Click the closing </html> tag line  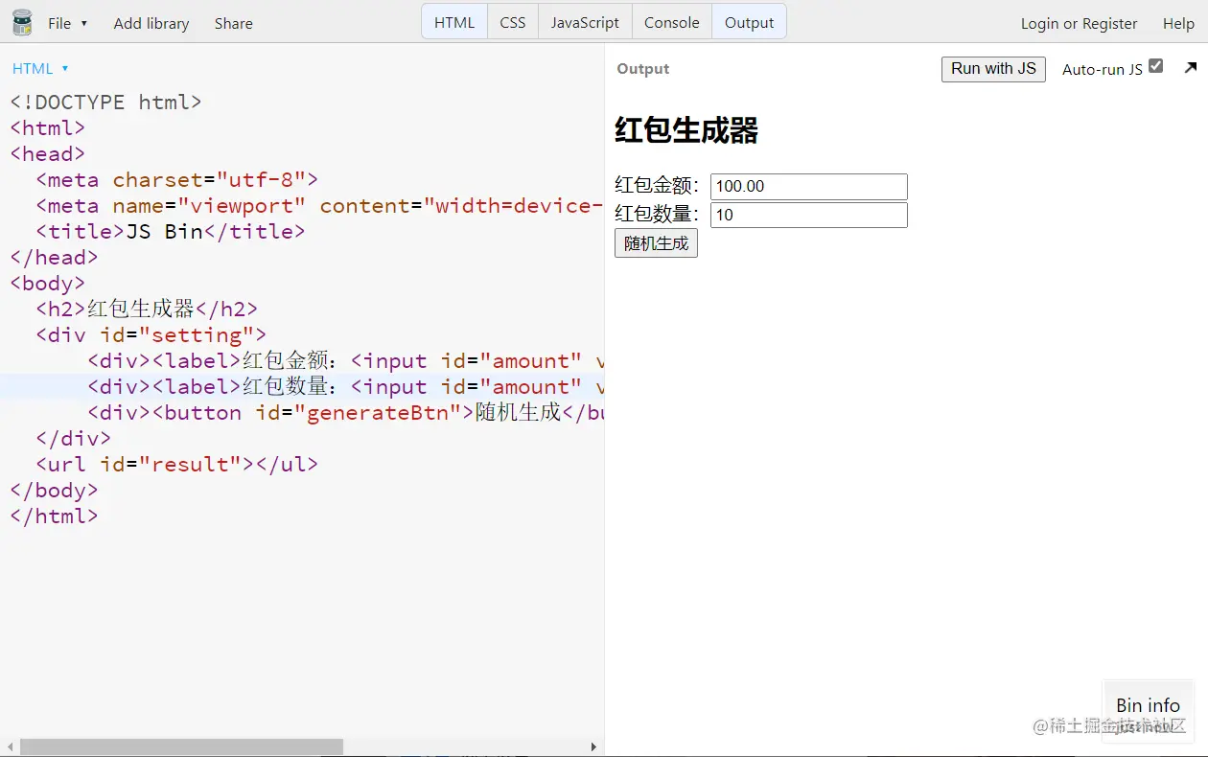click(54, 516)
